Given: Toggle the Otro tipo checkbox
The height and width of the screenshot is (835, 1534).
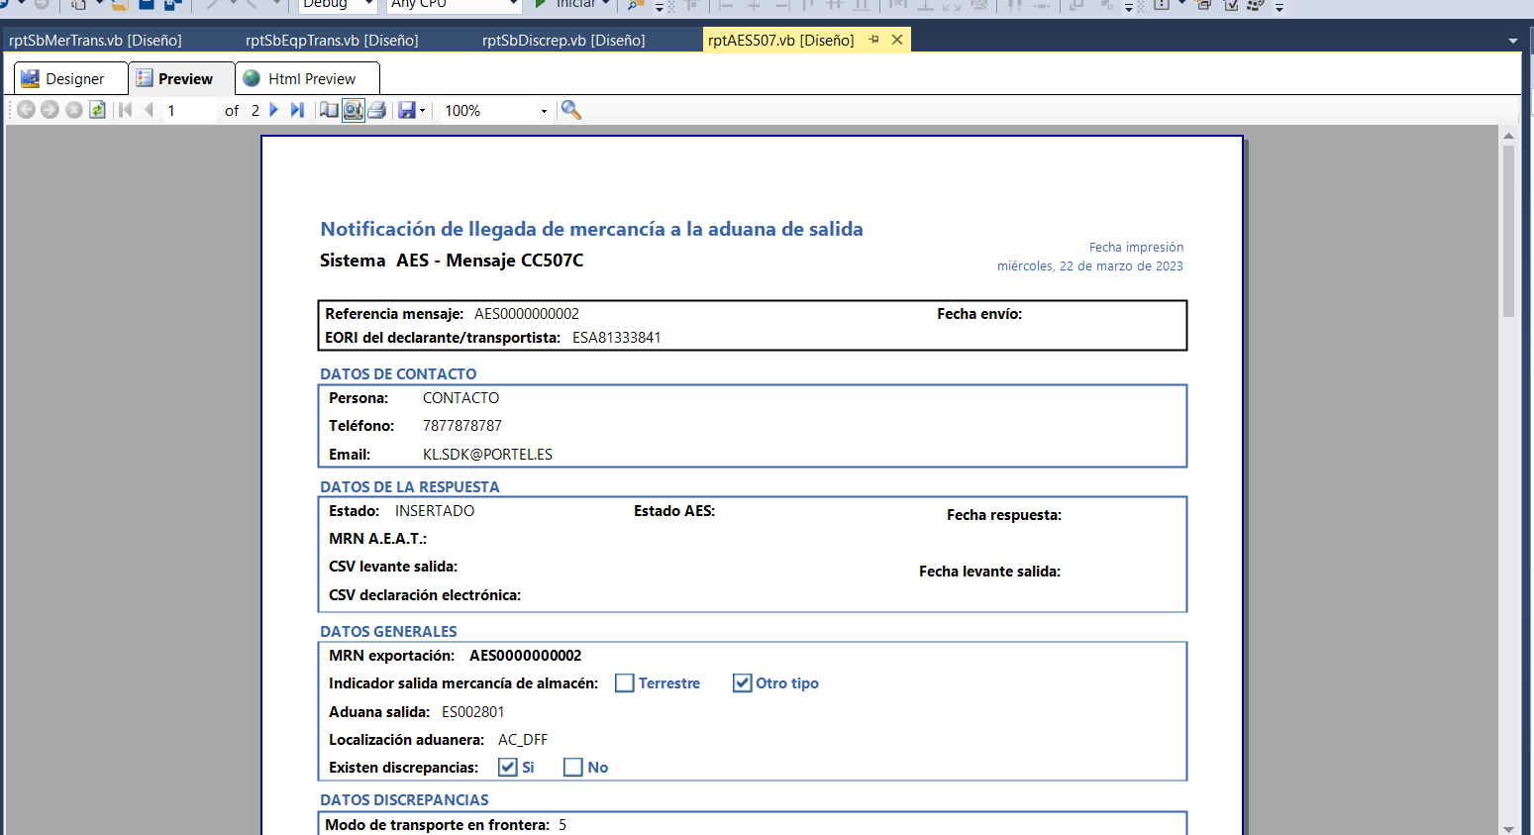Looking at the screenshot, I should [742, 683].
